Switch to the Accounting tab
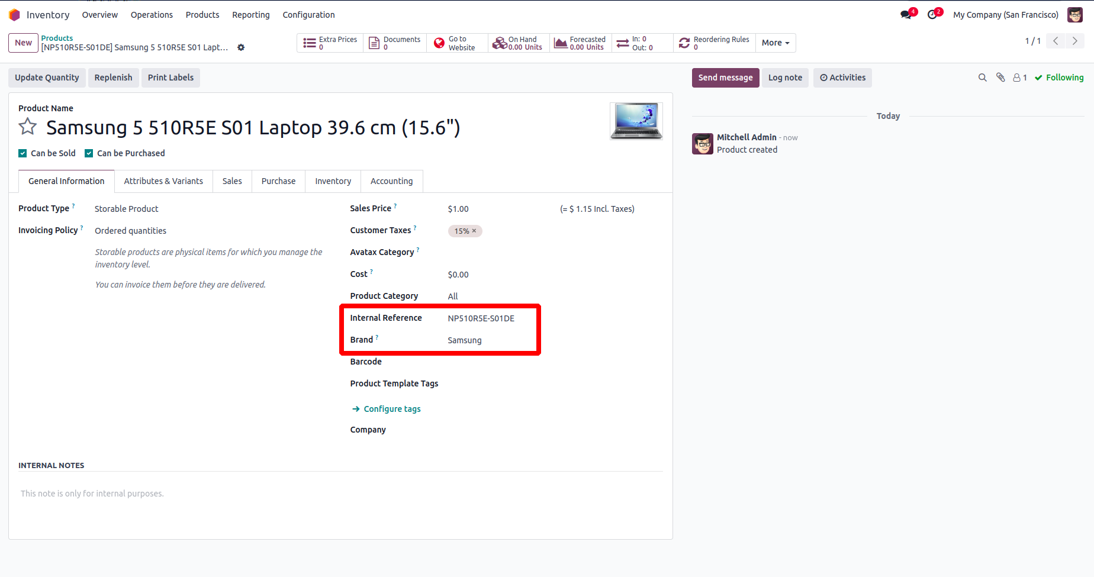The height and width of the screenshot is (577, 1094). coord(391,181)
